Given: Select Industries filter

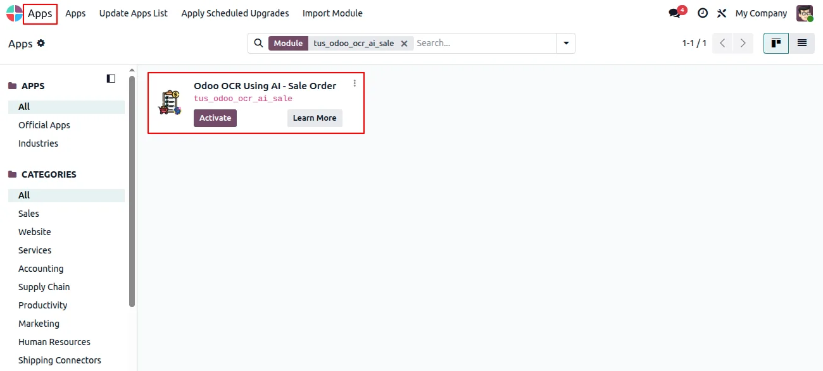Looking at the screenshot, I should tap(66, 143).
